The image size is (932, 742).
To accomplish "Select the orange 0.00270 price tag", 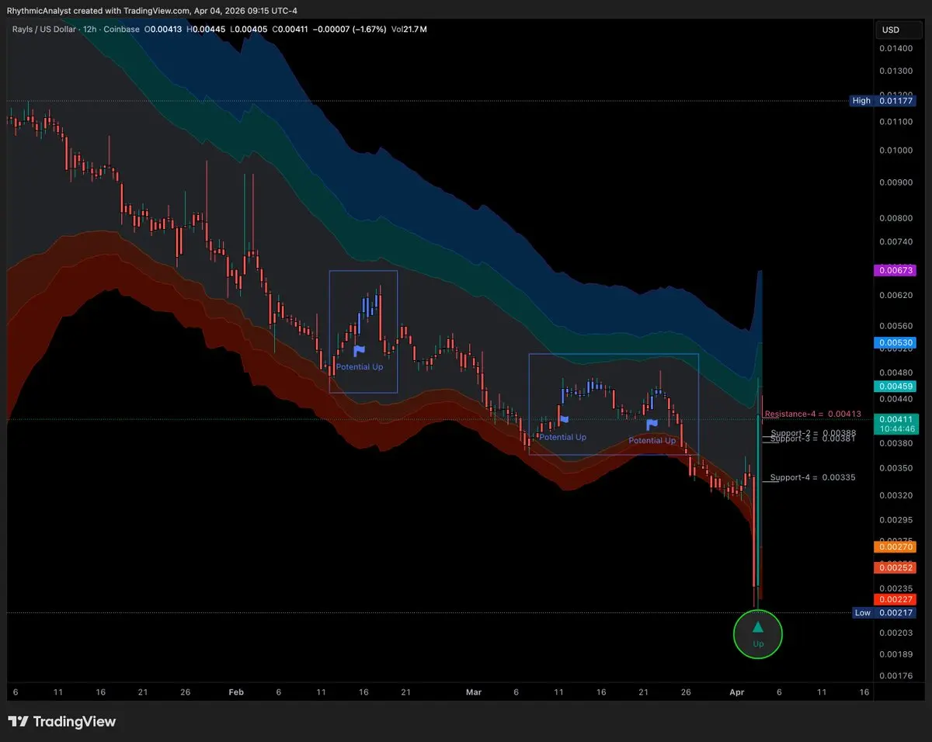I will coord(895,547).
